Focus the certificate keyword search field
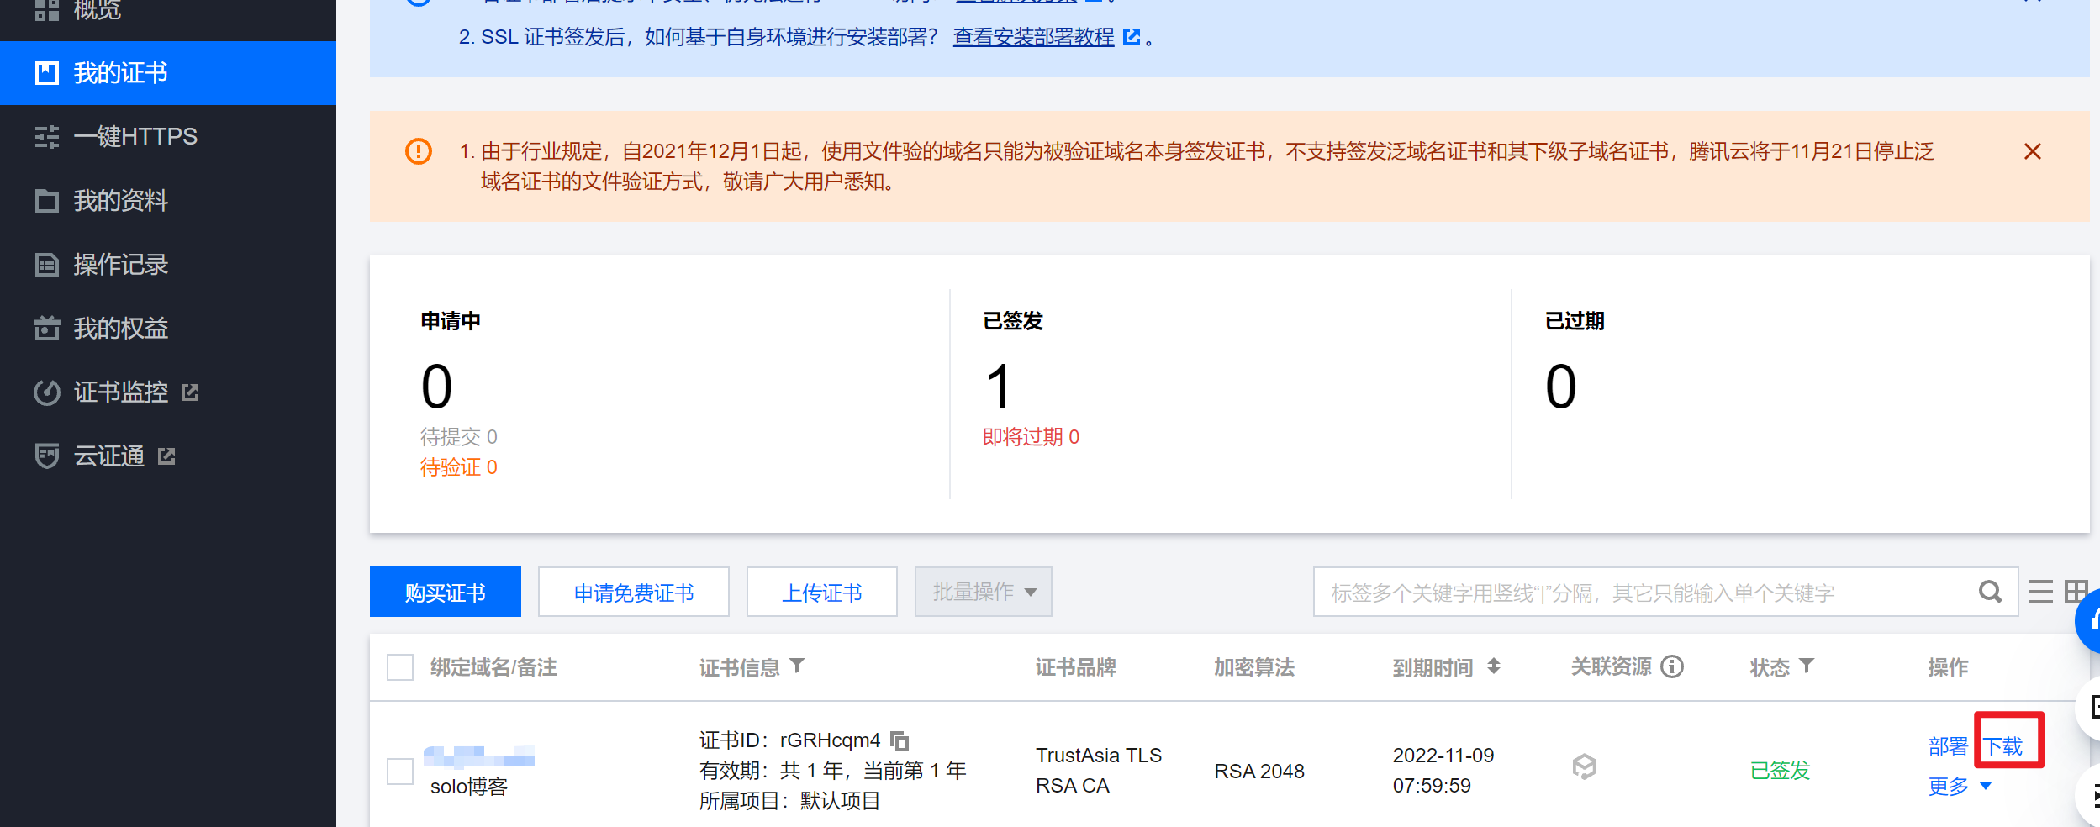 [x=1648, y=593]
